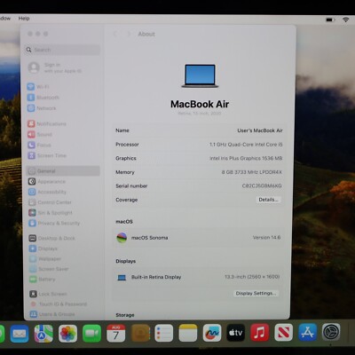Open the Help menu
This screenshot has width=355, height=355.
point(24,19)
